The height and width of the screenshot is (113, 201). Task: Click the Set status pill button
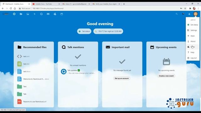click(x=84, y=31)
